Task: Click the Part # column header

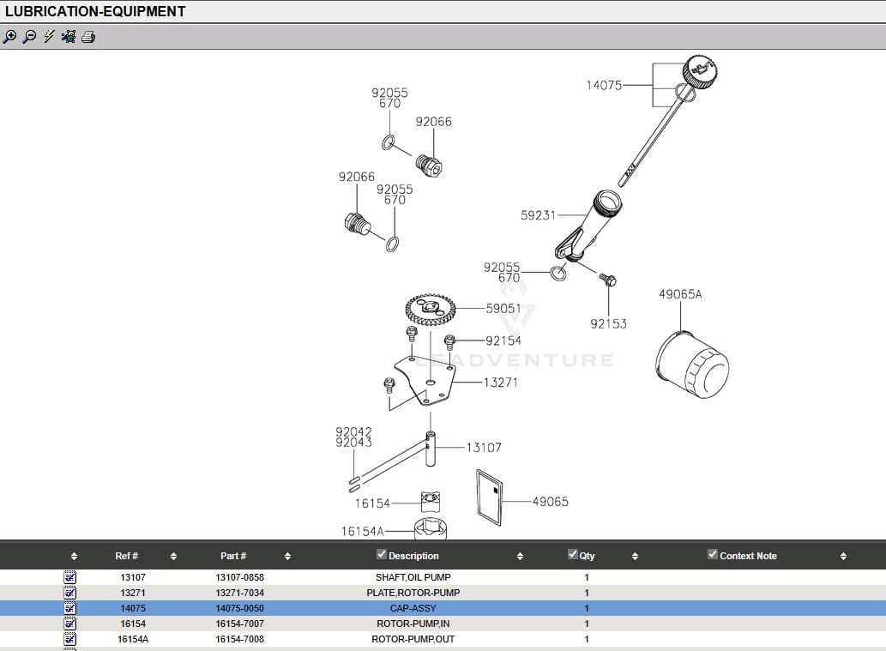Action: [x=232, y=556]
